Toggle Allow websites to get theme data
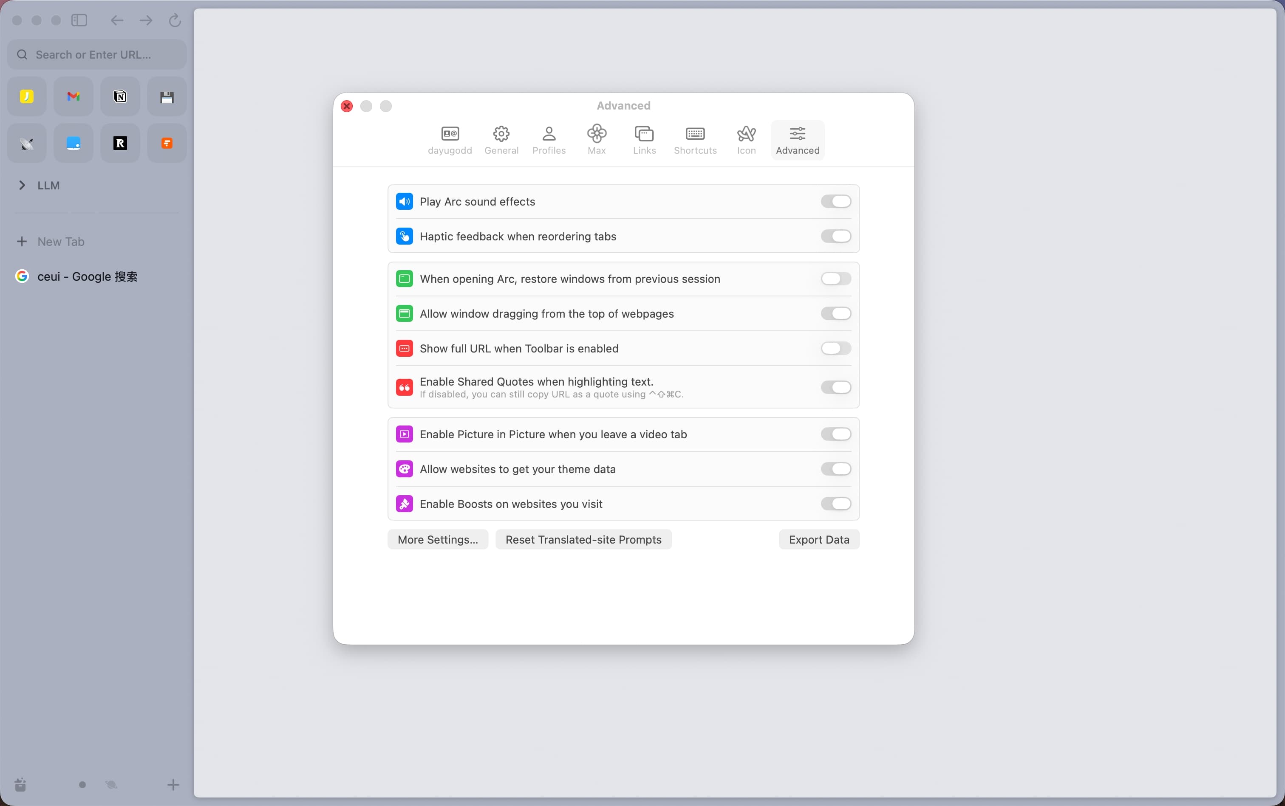The image size is (1285, 806). pyautogui.click(x=835, y=469)
